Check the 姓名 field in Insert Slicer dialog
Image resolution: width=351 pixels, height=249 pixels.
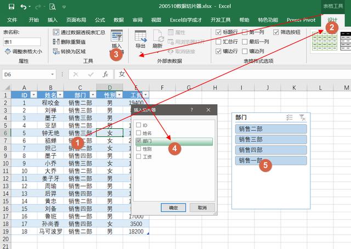coord(139,133)
